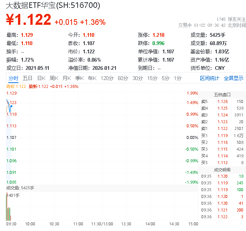
Task: Choose the 60分 interval tab
Action: tap(123, 78)
